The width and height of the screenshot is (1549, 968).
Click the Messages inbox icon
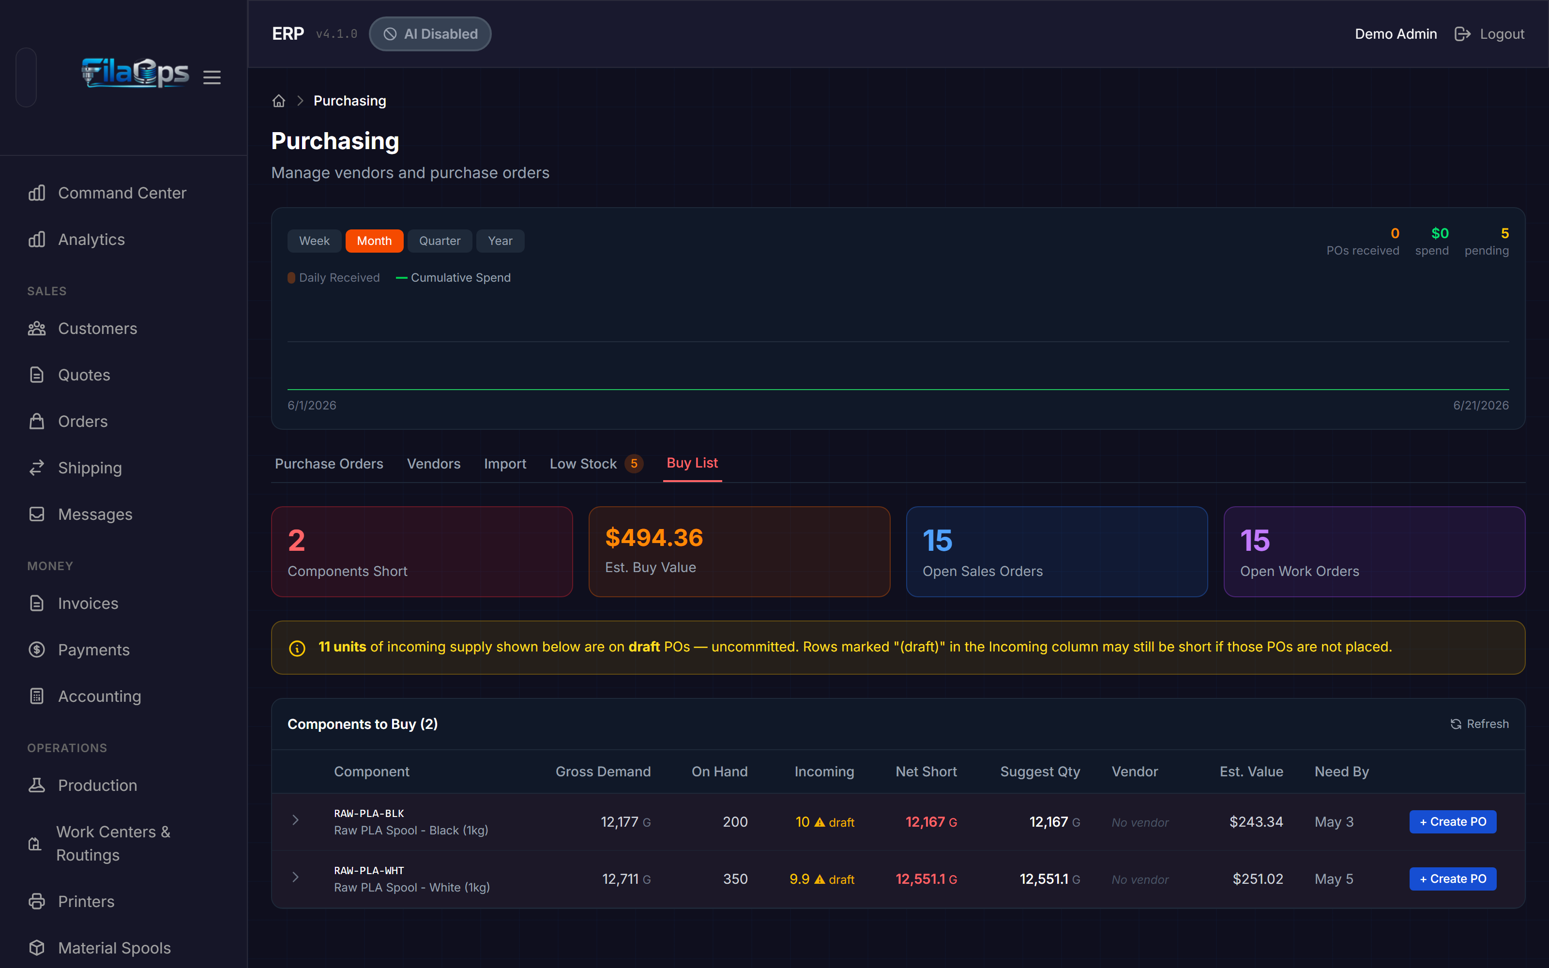(37, 514)
